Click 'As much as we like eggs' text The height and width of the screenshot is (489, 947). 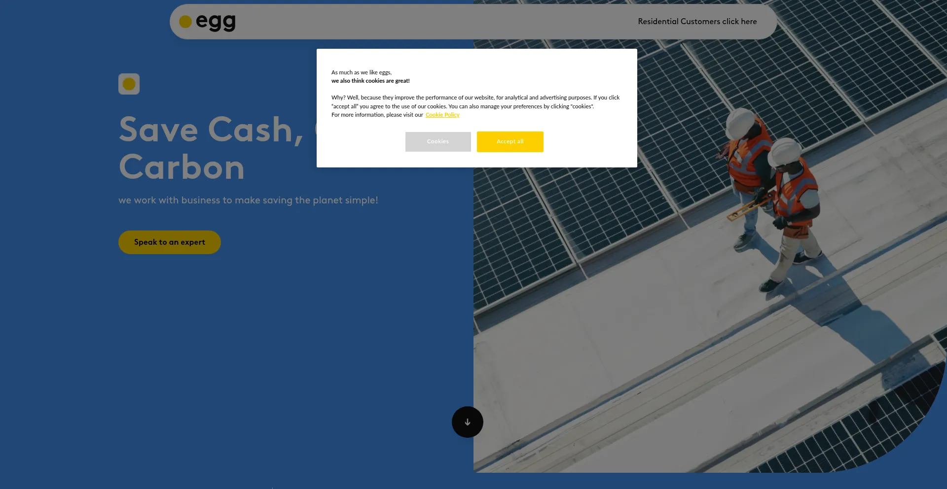click(x=361, y=72)
